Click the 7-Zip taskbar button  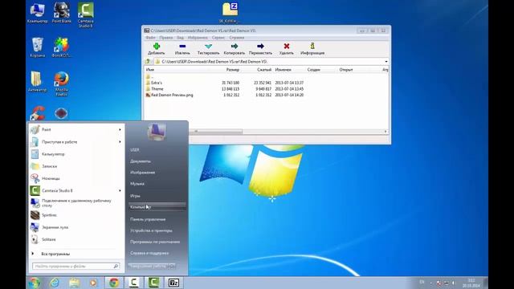[173, 283]
